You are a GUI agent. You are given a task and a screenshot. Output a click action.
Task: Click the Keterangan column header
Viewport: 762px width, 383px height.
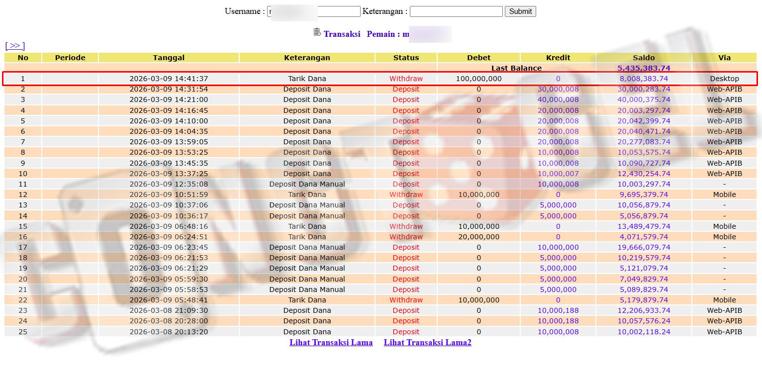click(307, 58)
